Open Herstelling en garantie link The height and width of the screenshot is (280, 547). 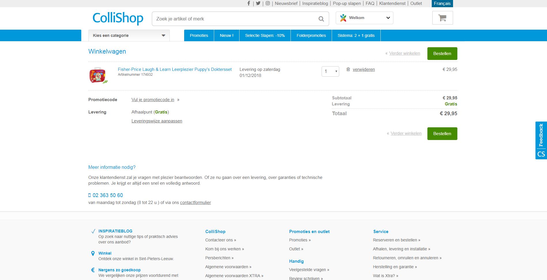(x=395, y=267)
